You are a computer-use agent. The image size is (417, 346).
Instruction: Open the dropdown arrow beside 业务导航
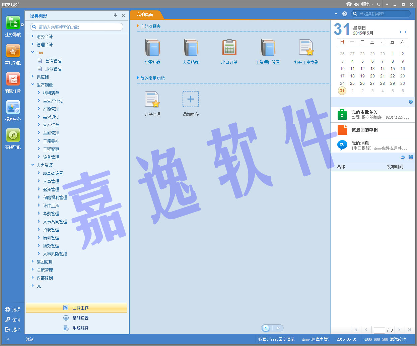(22, 24)
